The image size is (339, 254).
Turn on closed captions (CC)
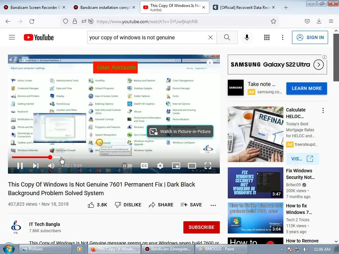click(144, 166)
